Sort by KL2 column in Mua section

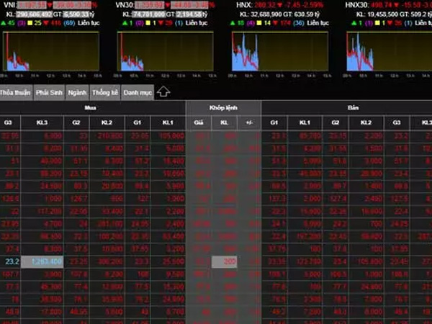click(107, 122)
